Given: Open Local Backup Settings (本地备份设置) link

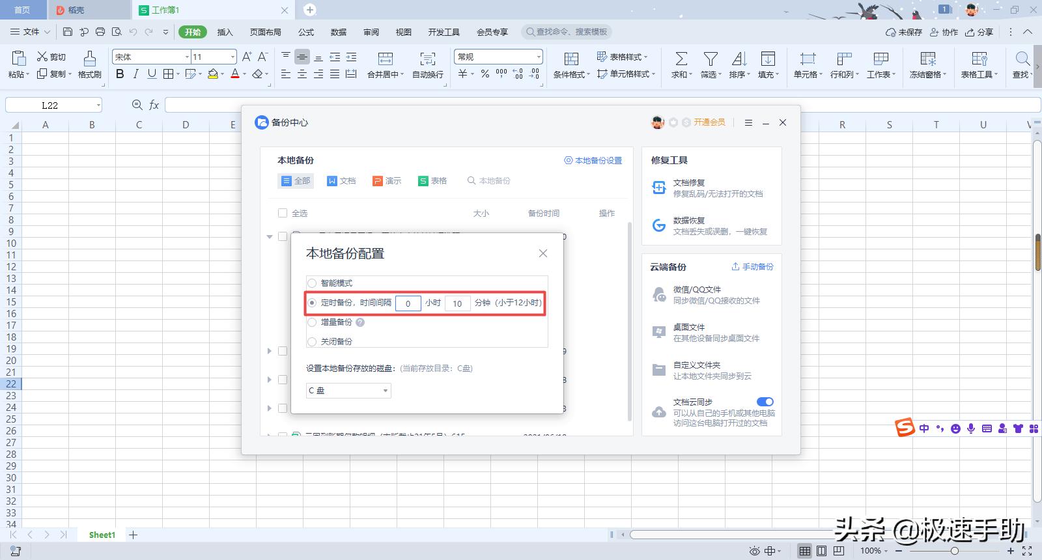Looking at the screenshot, I should (593, 160).
